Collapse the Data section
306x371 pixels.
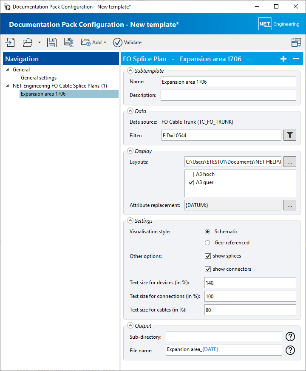130,111
